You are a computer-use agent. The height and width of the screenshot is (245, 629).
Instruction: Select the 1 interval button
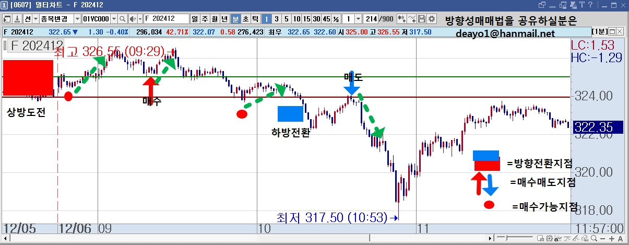coord(267,19)
